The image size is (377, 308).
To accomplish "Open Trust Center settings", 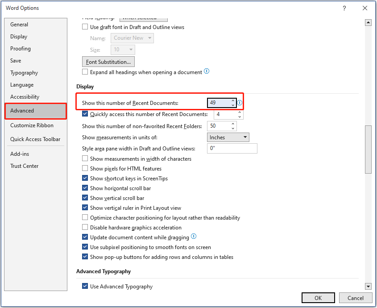I will click(x=36, y=166).
